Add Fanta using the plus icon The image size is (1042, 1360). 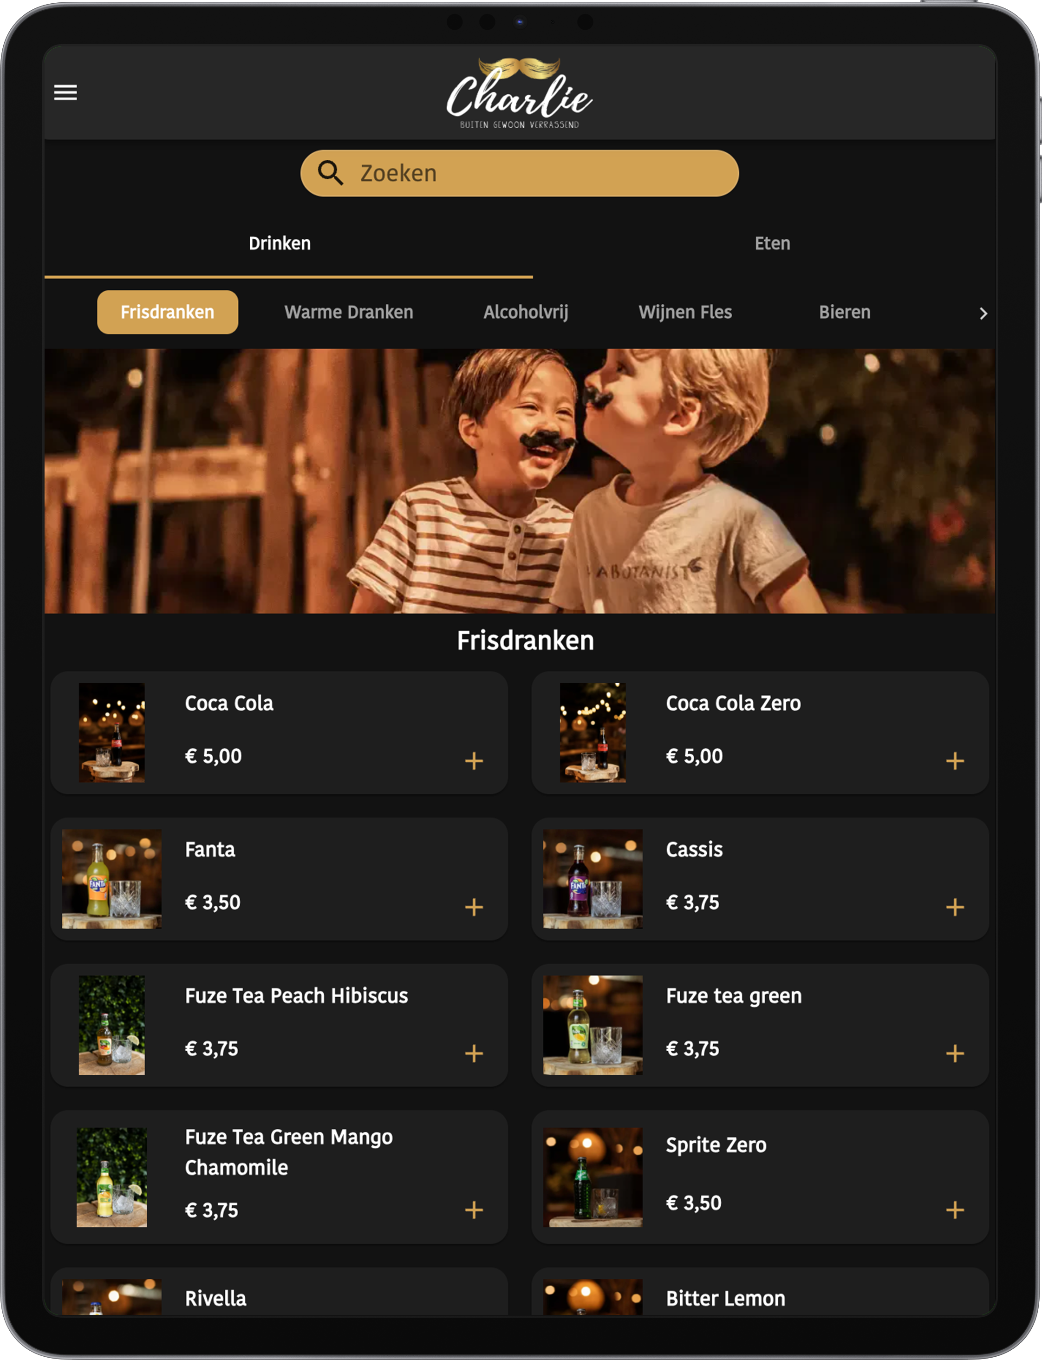[x=475, y=907]
